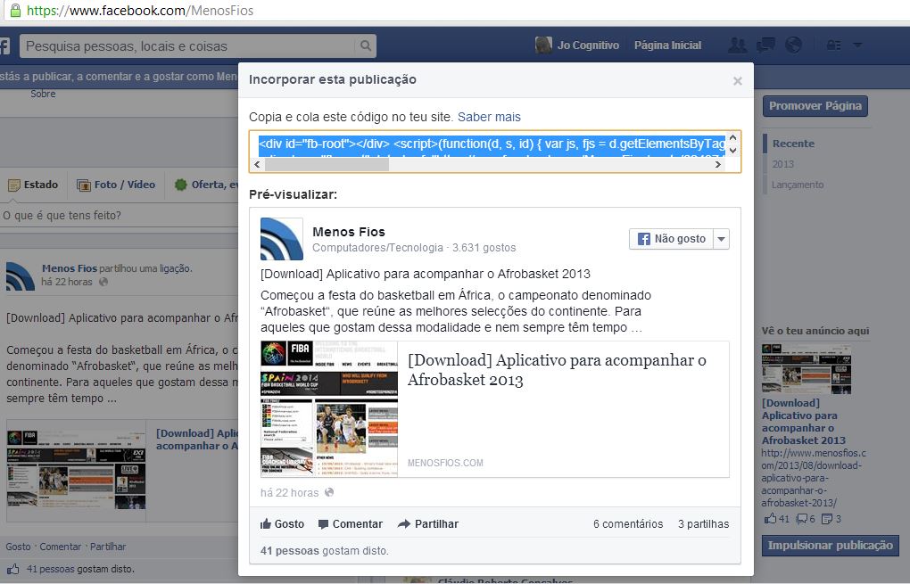Open the messages icon in the top bar
This screenshot has width=910, height=584.
click(x=765, y=45)
